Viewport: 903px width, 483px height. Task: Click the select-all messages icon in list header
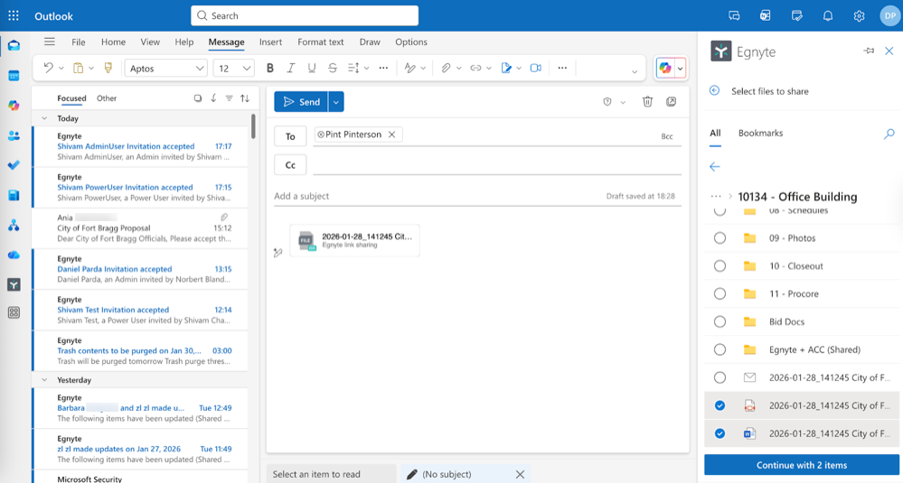coord(198,98)
